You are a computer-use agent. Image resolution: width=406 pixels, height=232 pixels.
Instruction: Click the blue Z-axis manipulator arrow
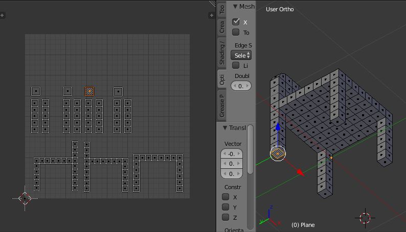pos(278,126)
